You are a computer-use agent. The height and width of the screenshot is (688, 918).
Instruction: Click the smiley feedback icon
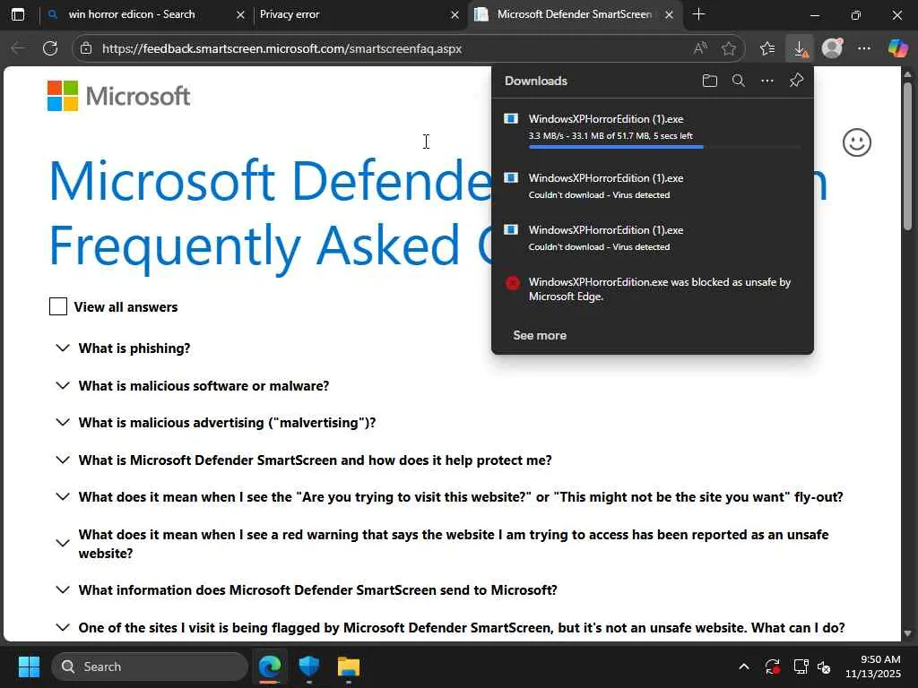pos(856,142)
